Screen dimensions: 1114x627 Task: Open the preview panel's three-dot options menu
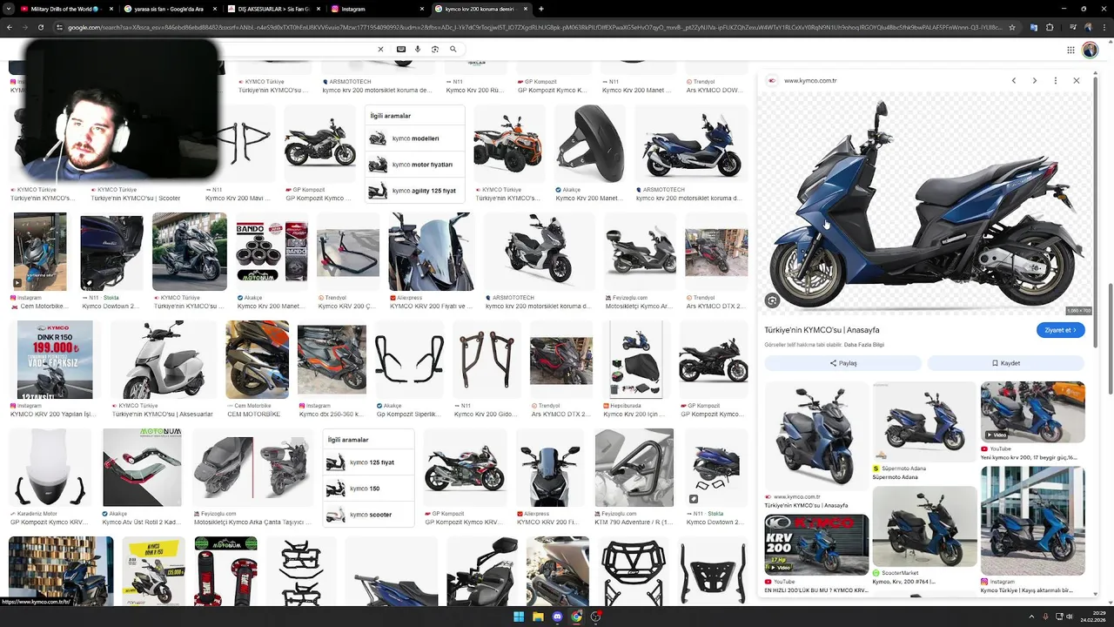click(1056, 80)
